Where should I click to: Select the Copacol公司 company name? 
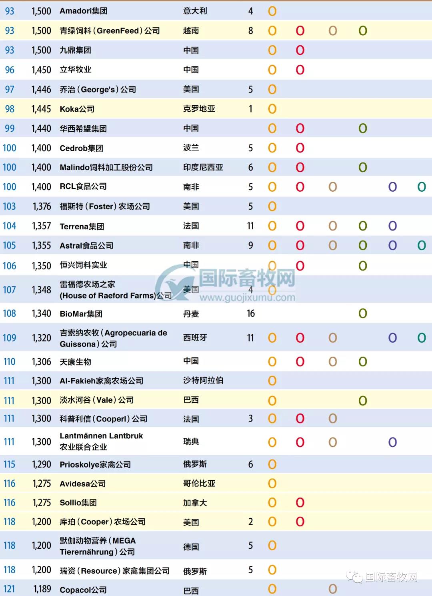coord(83,590)
